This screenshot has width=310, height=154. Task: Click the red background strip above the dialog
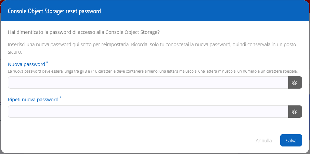(x=154, y=1)
